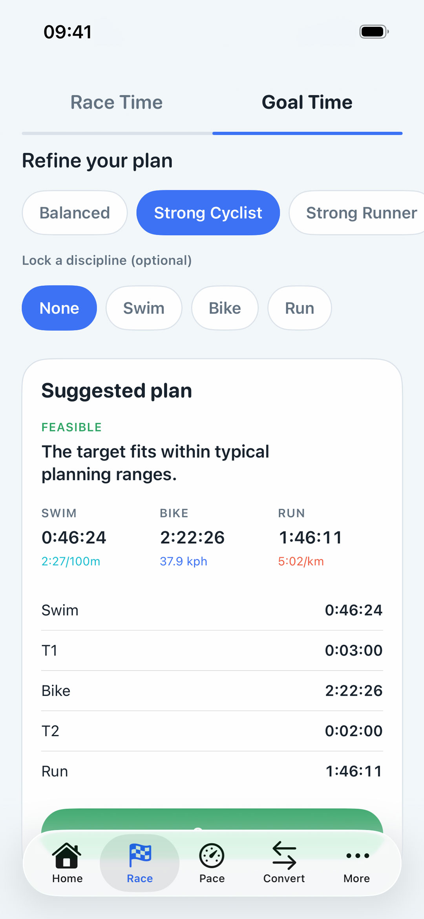Tap the battery status icon
Screen dimensions: 424x919
pos(374,32)
